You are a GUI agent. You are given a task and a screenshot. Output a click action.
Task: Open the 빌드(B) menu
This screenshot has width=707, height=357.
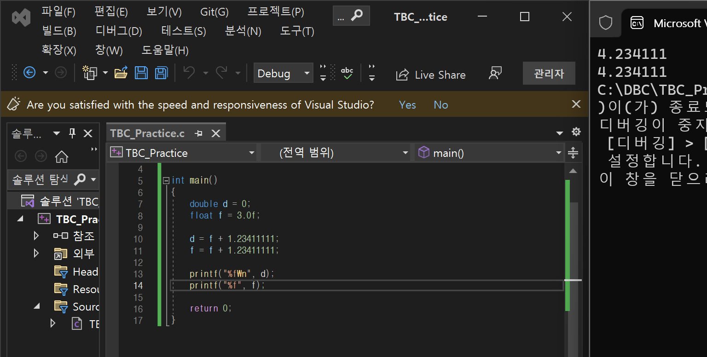(x=59, y=31)
